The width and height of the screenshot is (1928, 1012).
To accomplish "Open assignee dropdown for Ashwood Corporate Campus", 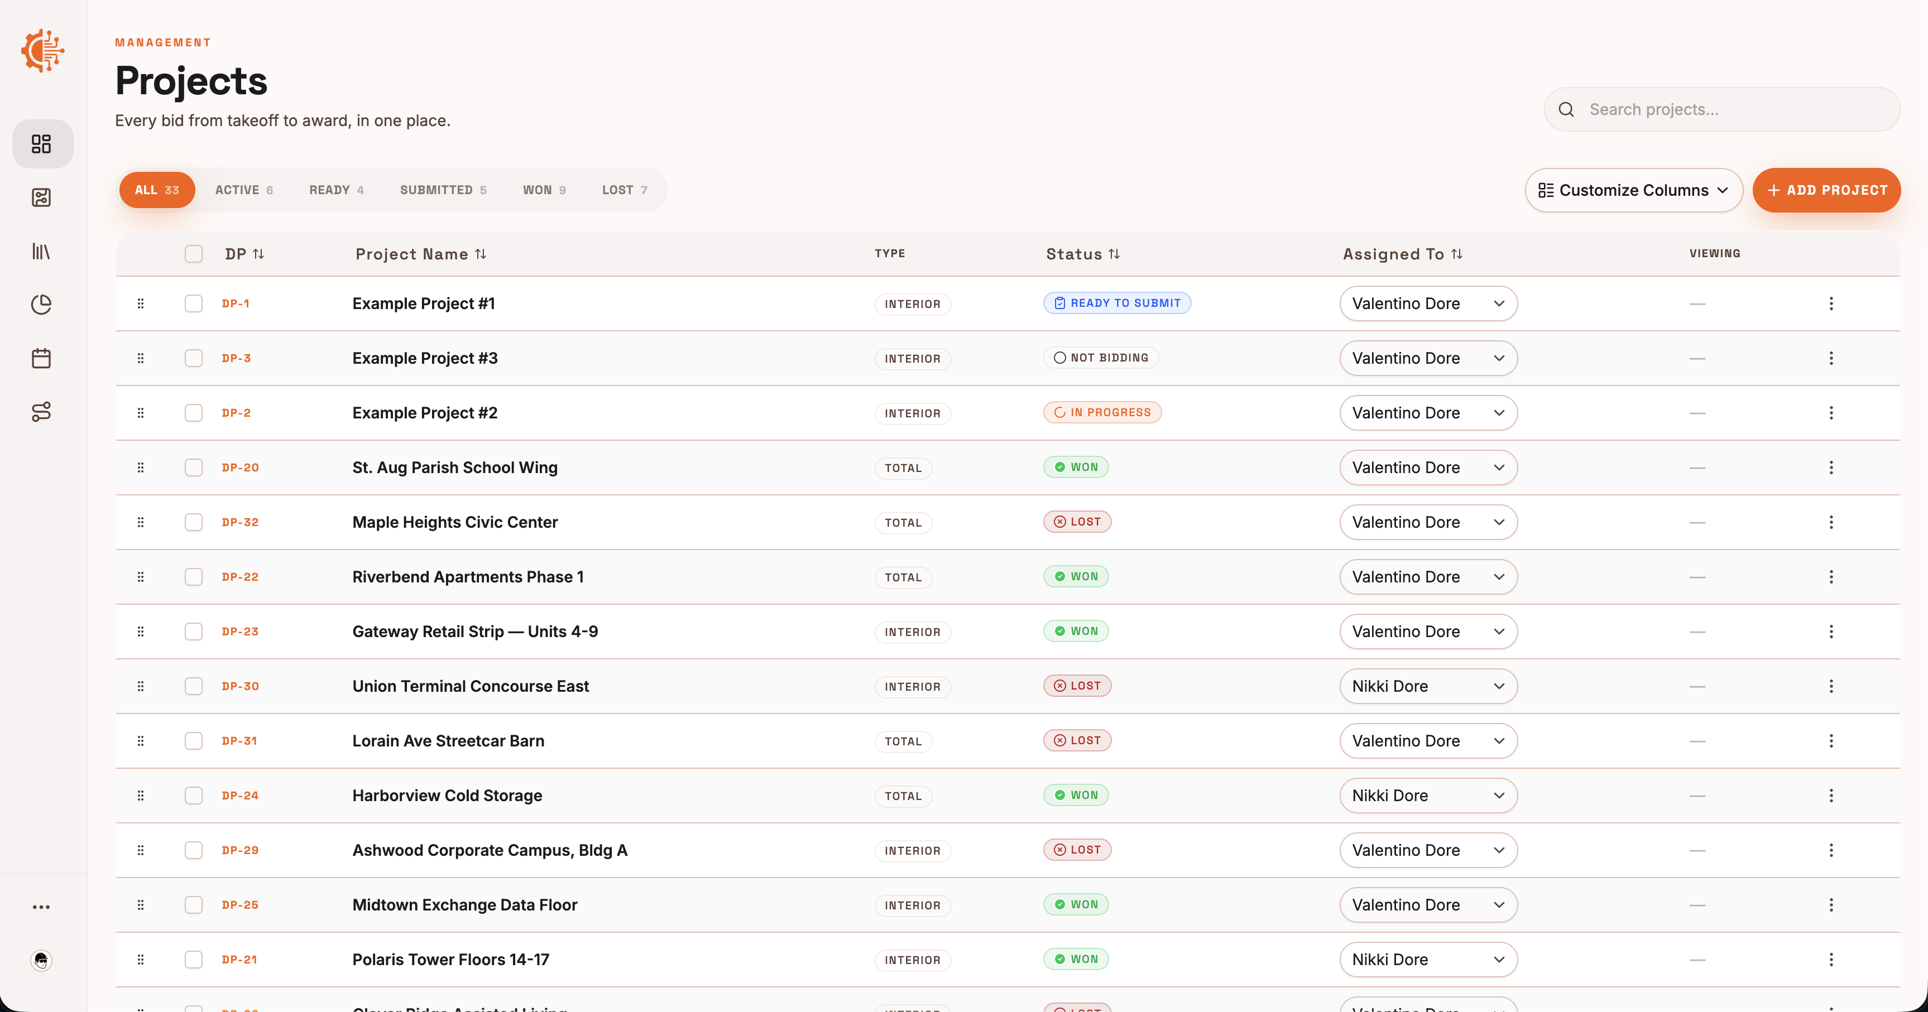I will (x=1428, y=850).
